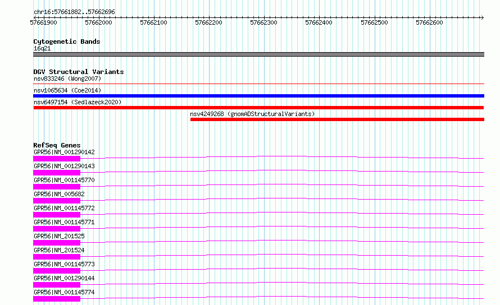
Task: Select the magenta exon of NM_005682
Action: click(x=57, y=201)
